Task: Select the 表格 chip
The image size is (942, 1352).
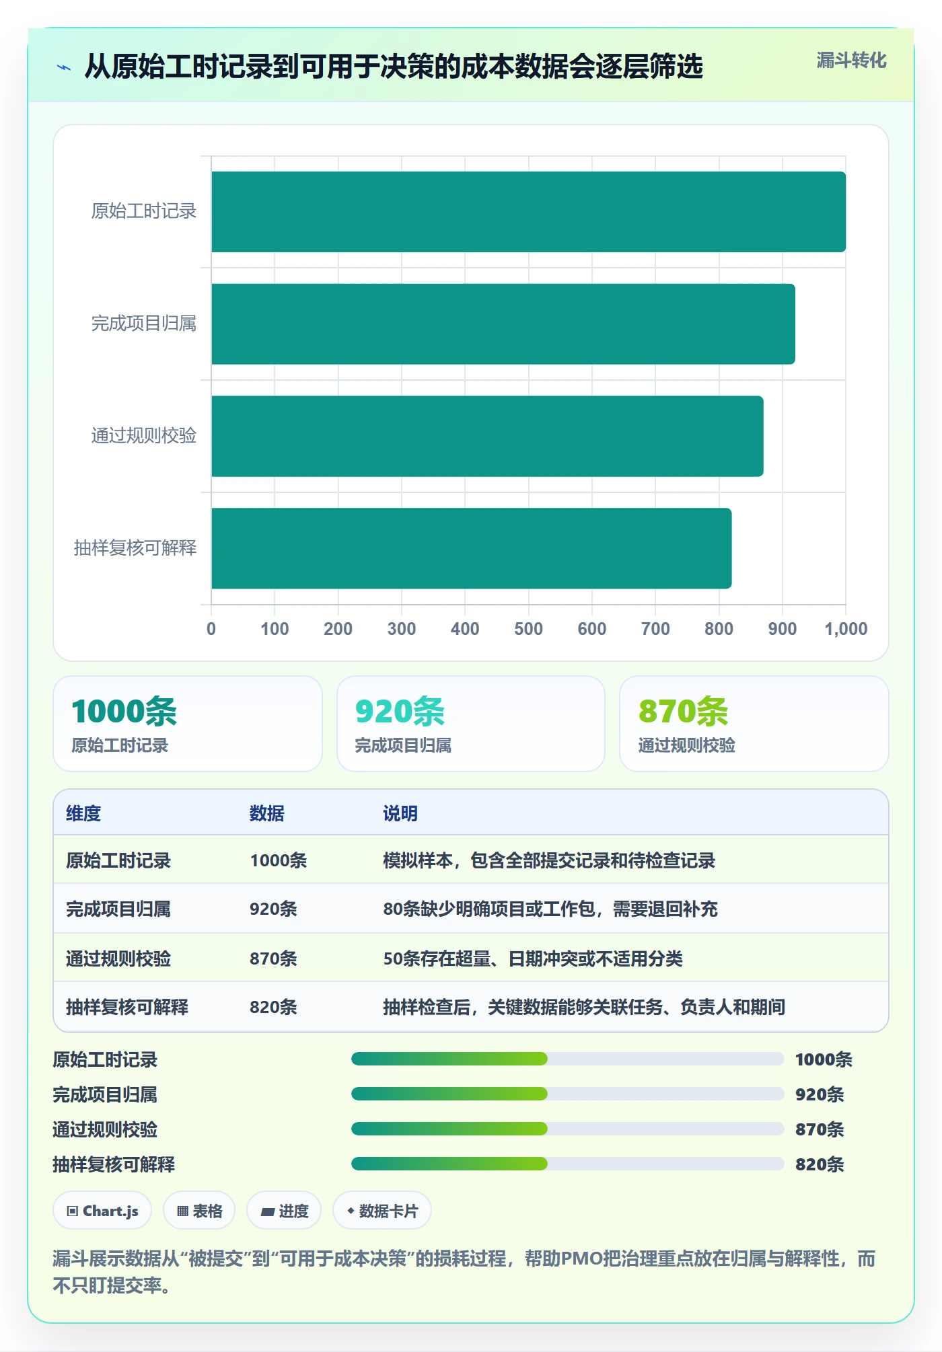Action: [x=199, y=1211]
